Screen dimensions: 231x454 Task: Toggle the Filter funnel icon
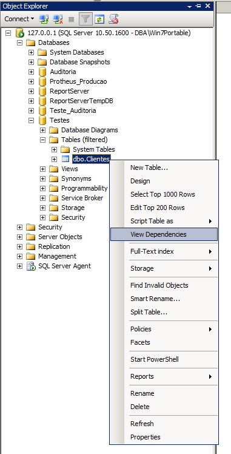[85, 19]
